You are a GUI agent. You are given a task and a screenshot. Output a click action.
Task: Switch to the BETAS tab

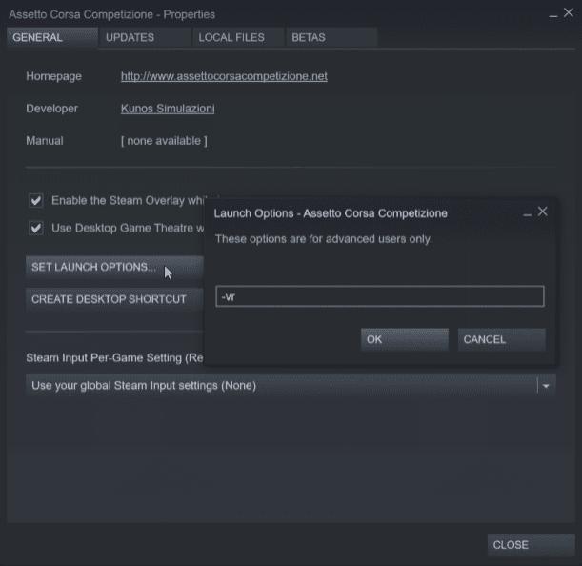point(331,37)
